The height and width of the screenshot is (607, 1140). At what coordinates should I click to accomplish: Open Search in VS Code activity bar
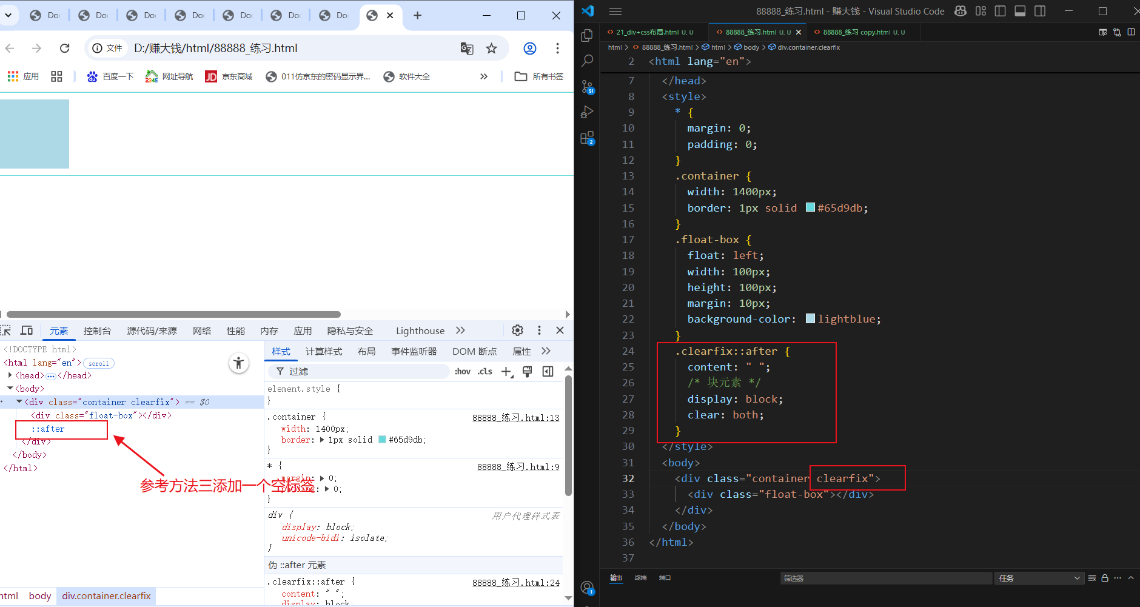tap(587, 61)
